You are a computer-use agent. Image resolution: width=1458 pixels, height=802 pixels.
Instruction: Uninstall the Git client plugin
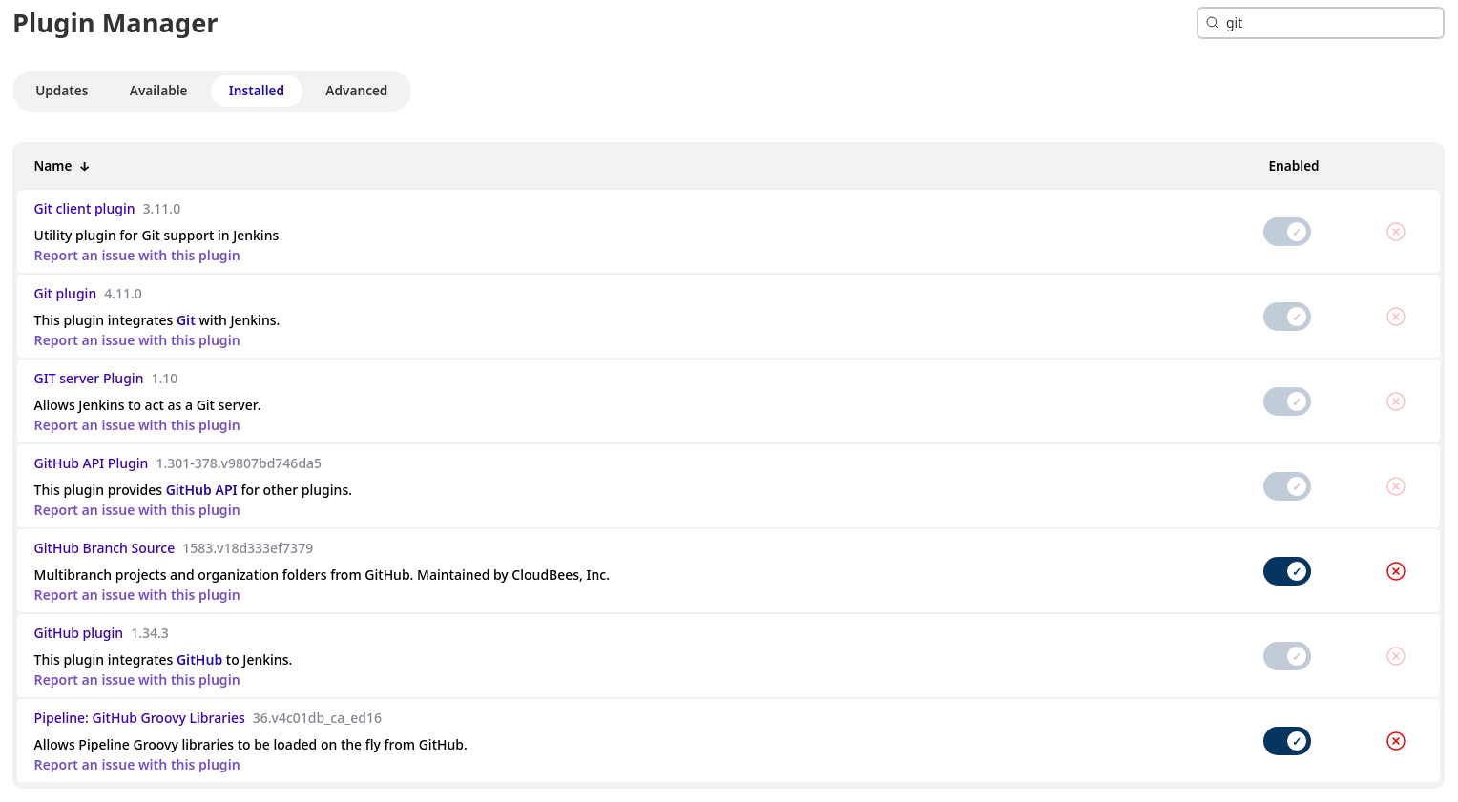1396,231
